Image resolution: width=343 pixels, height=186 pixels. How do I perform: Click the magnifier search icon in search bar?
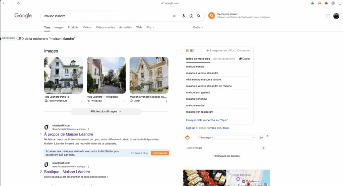pos(199,16)
